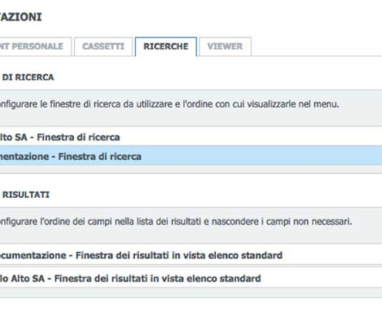Select the Alto SA Finestra di ricerca row
Image resolution: width=382 pixels, height=309 pixels.
191,137
